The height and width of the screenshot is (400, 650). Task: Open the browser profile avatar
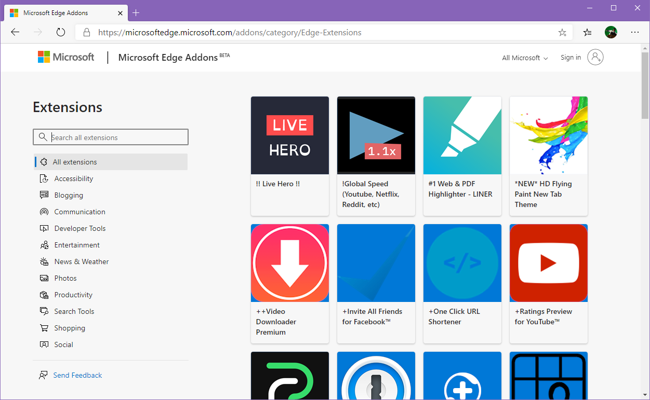pyautogui.click(x=611, y=32)
